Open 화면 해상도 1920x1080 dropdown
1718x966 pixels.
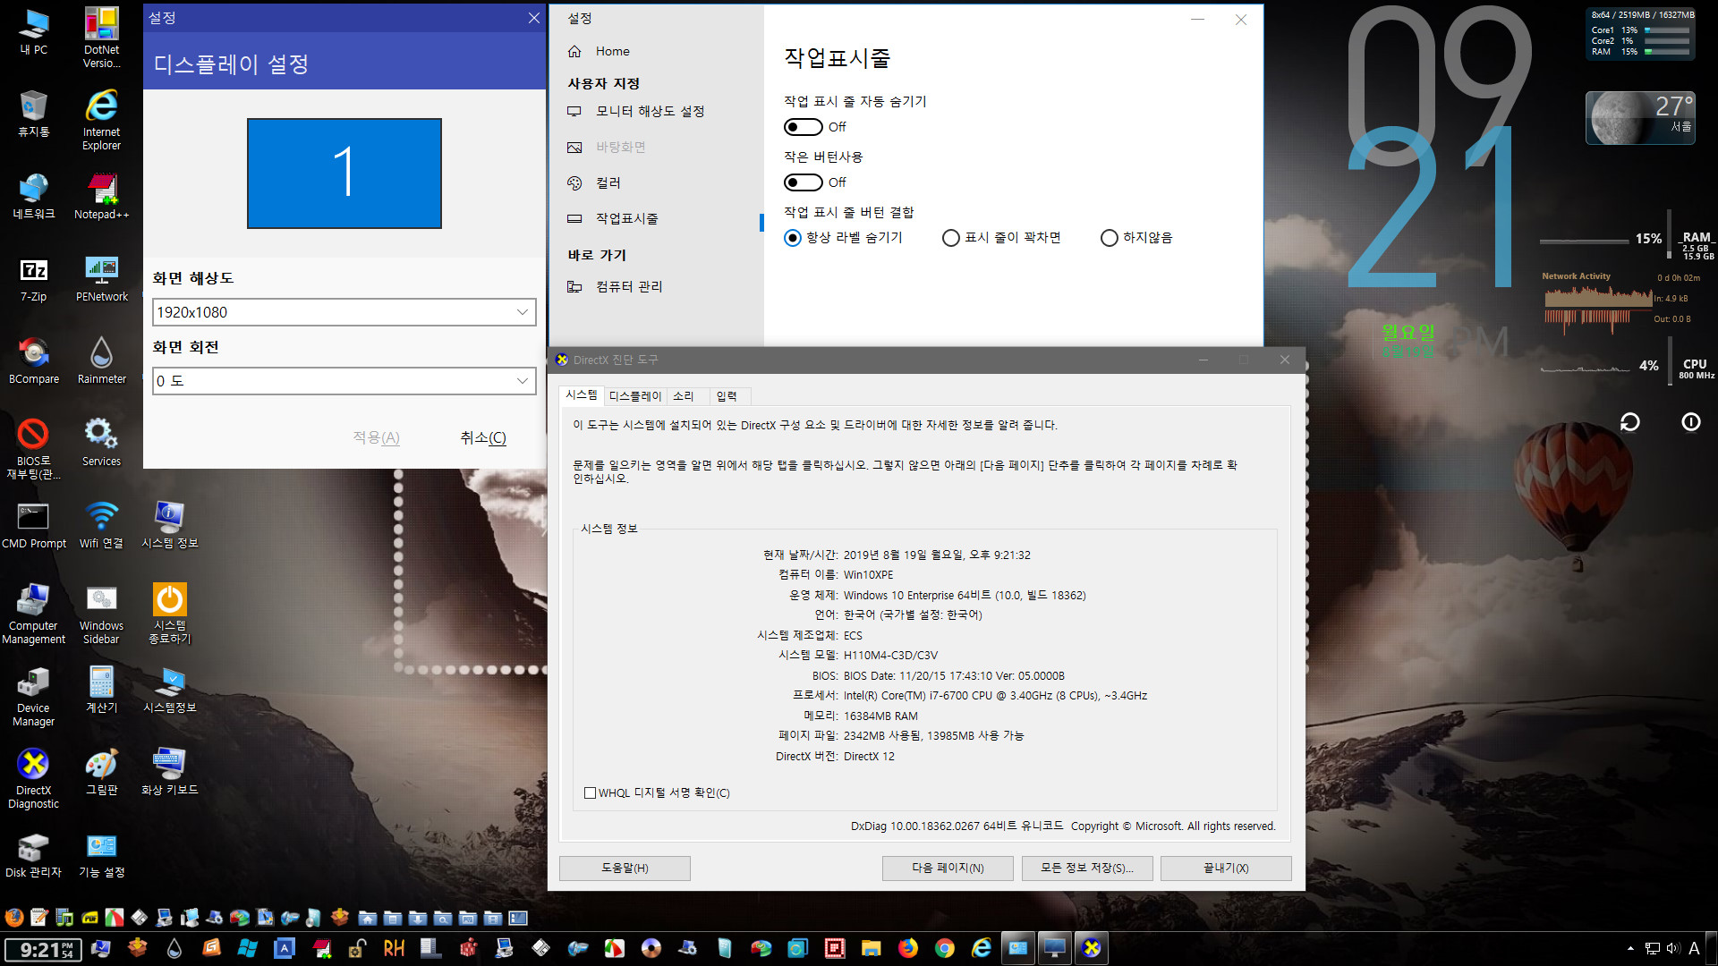[x=344, y=312]
